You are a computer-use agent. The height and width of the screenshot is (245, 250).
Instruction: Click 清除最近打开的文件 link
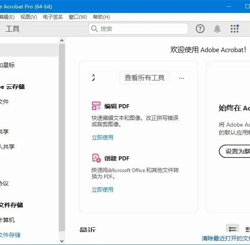click(x=226, y=238)
